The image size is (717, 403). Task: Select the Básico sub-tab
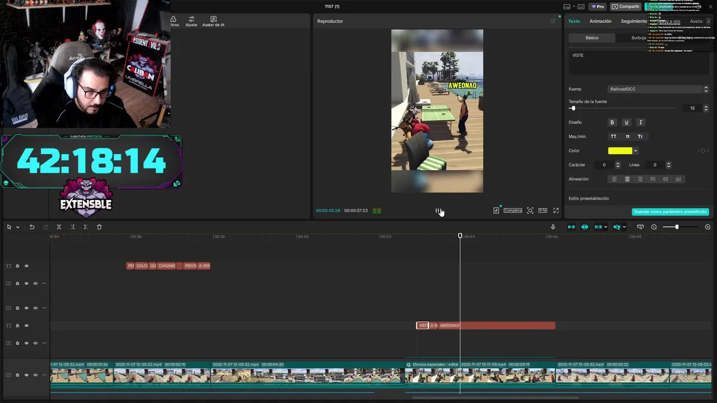(x=592, y=38)
